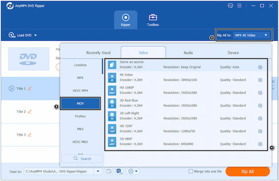Click the feedback chat icon in title bar

230,6
